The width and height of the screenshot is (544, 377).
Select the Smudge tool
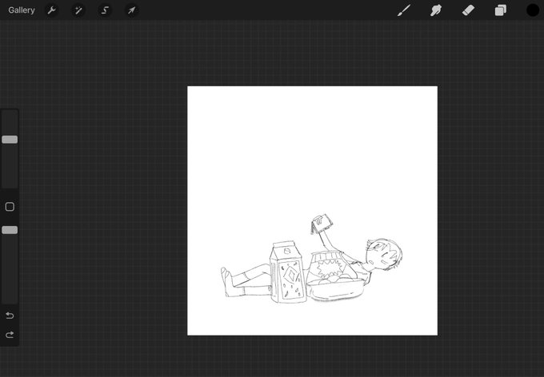point(436,10)
